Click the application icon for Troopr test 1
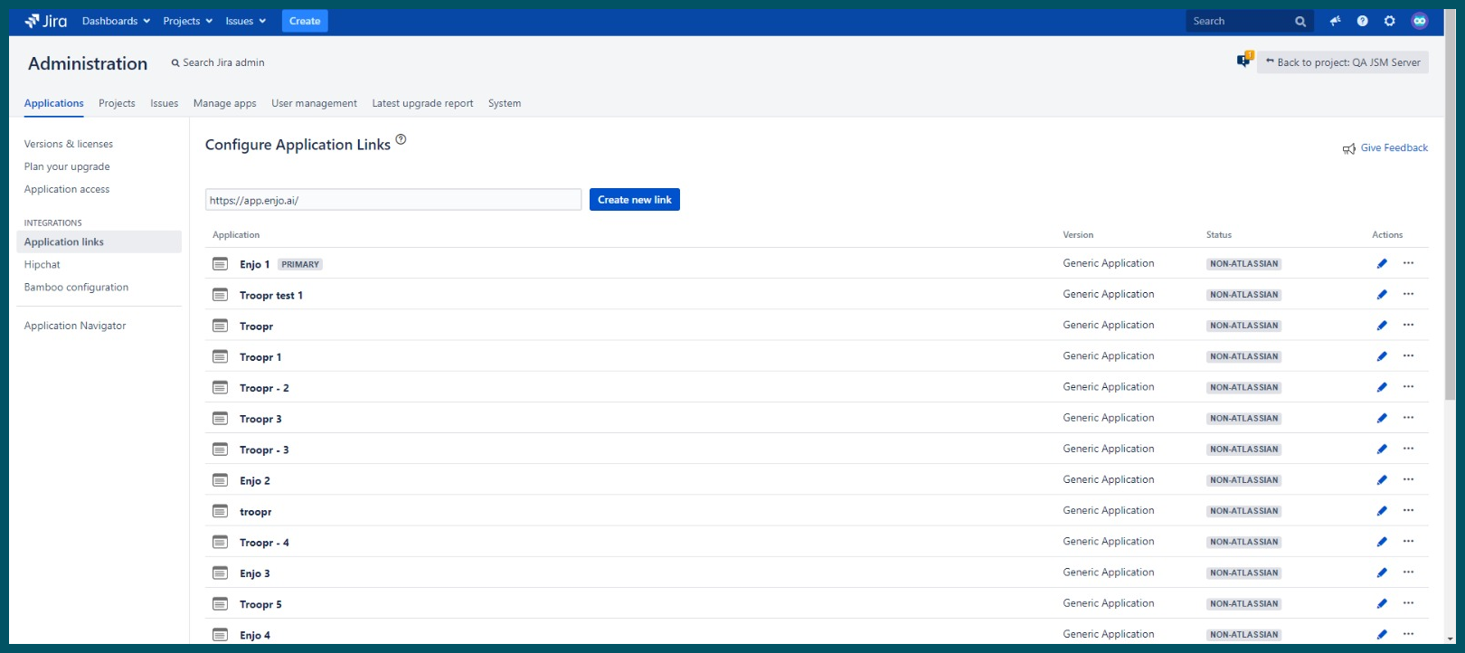 [220, 294]
